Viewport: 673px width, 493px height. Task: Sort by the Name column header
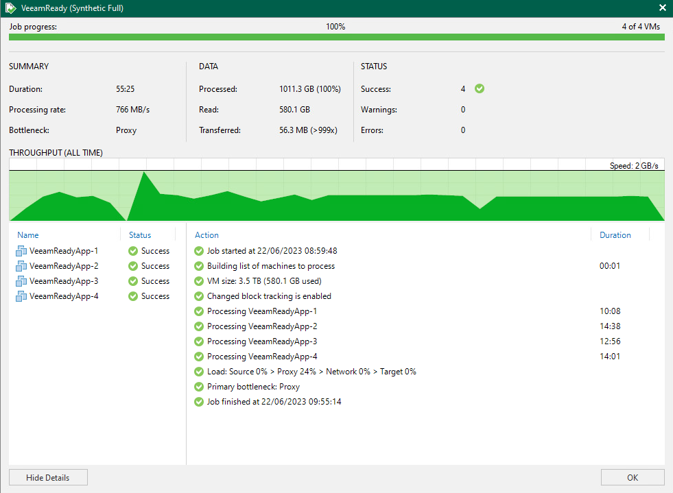28,235
